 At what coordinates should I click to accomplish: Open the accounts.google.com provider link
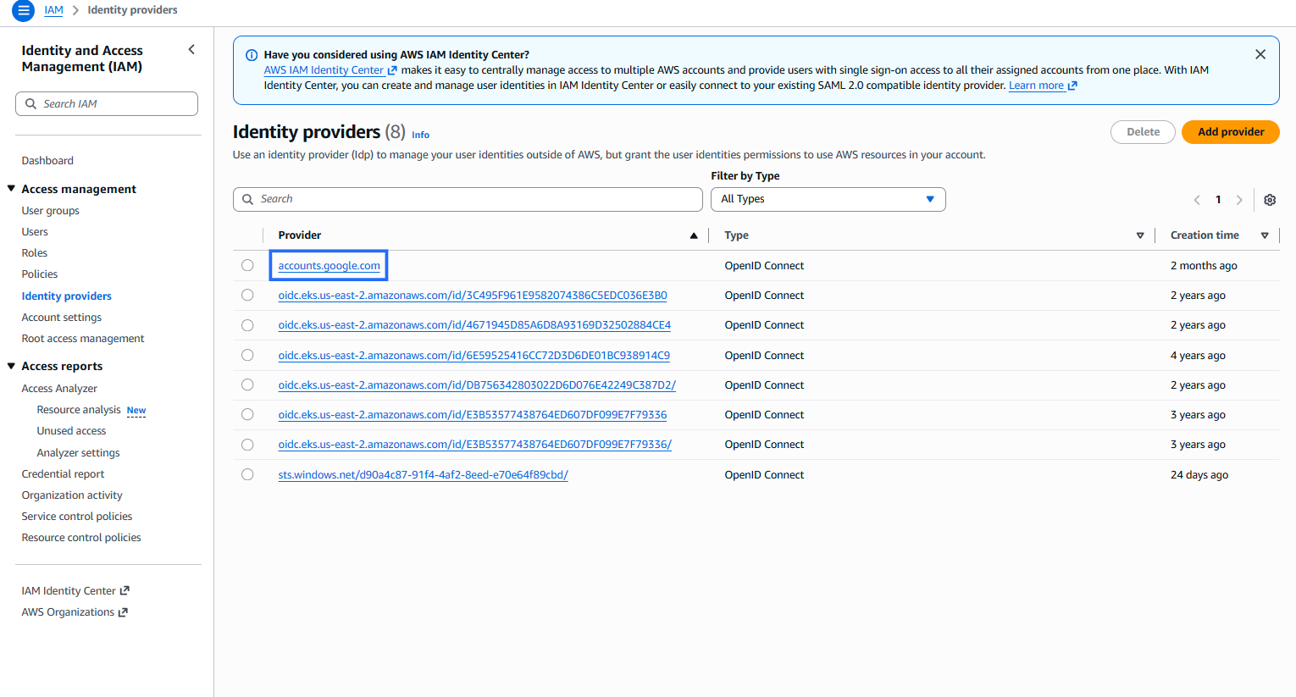[329, 266]
